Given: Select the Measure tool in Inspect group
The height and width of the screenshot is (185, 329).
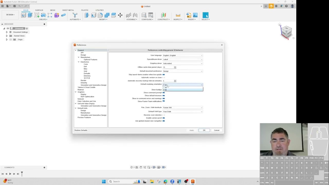Looking at the screenshot, I should (178, 15).
